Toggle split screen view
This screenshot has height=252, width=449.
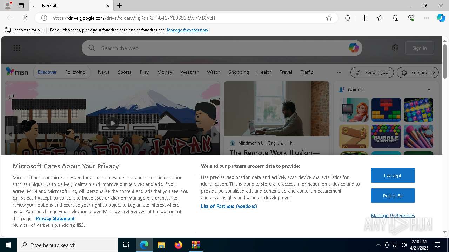coord(364,18)
